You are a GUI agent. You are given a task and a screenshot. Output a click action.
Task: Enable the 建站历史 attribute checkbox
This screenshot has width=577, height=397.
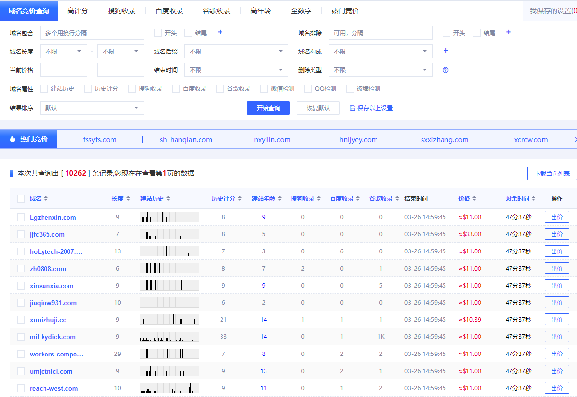click(44, 89)
